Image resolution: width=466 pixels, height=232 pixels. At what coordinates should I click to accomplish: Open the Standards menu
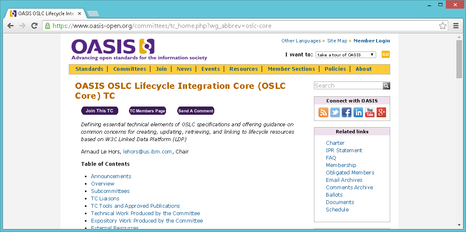(89, 69)
